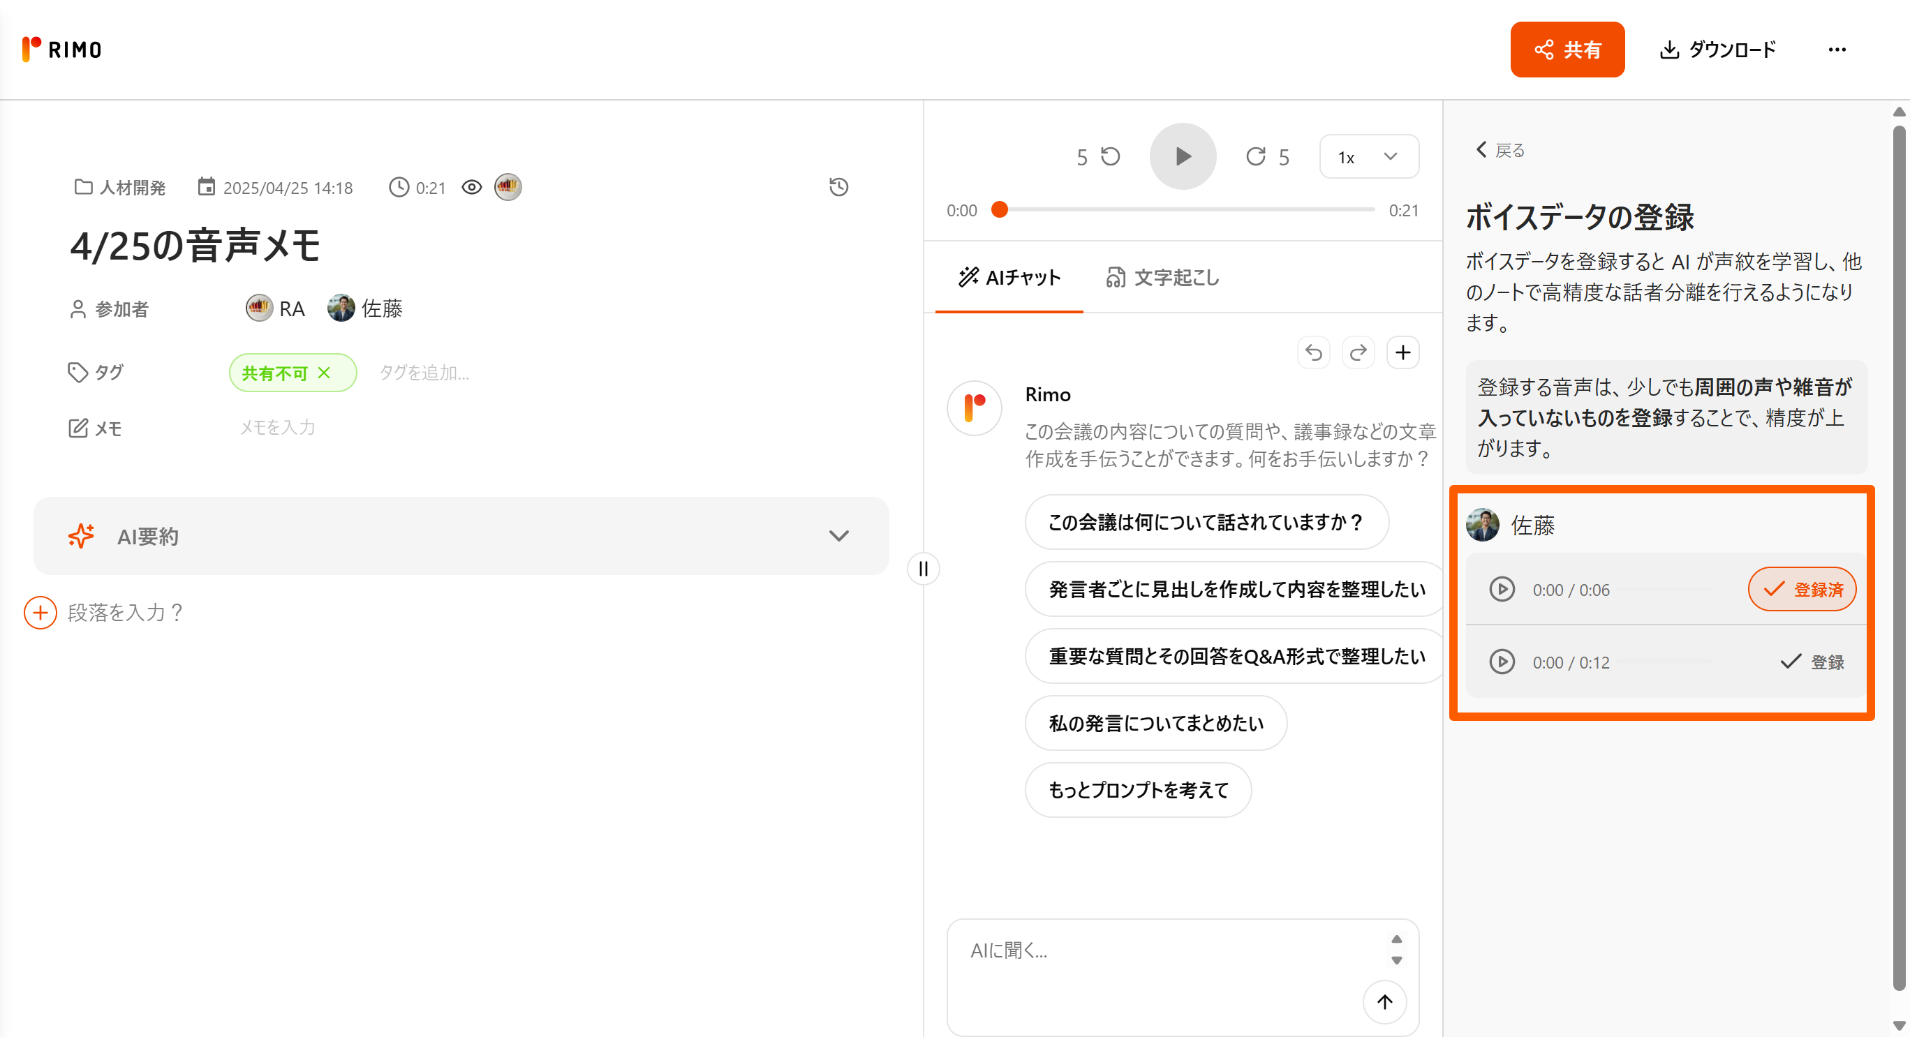
Task: Skip forward 5 seconds icon
Action: point(1255,156)
